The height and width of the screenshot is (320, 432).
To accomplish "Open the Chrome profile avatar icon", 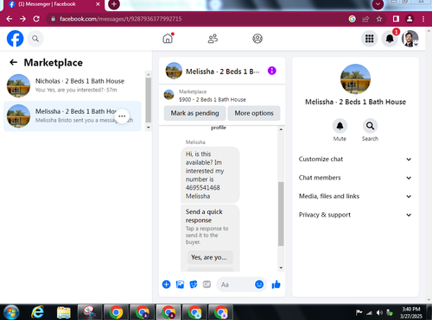I will click(410, 19).
